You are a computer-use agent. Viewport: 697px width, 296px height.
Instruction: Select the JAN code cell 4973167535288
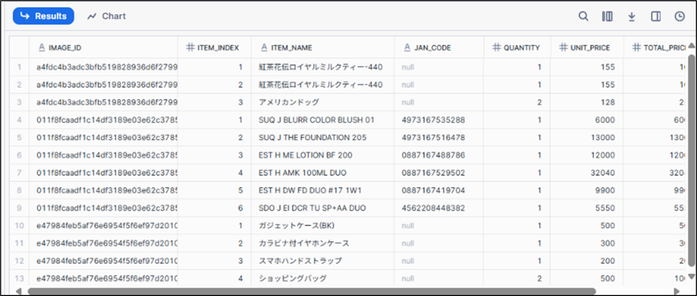click(x=433, y=120)
